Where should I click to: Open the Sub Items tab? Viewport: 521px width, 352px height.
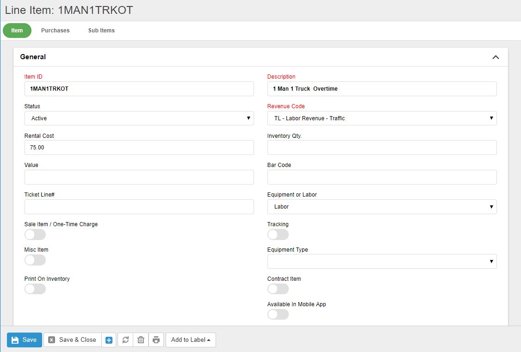click(x=101, y=31)
